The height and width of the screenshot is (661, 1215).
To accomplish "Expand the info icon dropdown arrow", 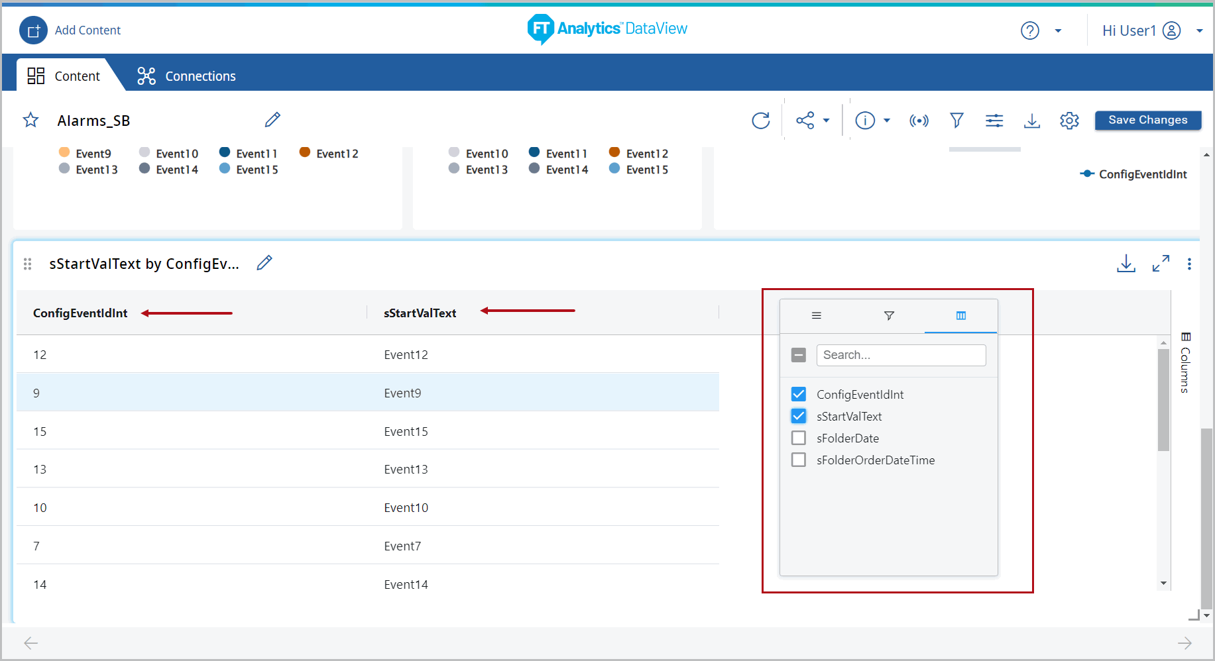I will (x=886, y=121).
